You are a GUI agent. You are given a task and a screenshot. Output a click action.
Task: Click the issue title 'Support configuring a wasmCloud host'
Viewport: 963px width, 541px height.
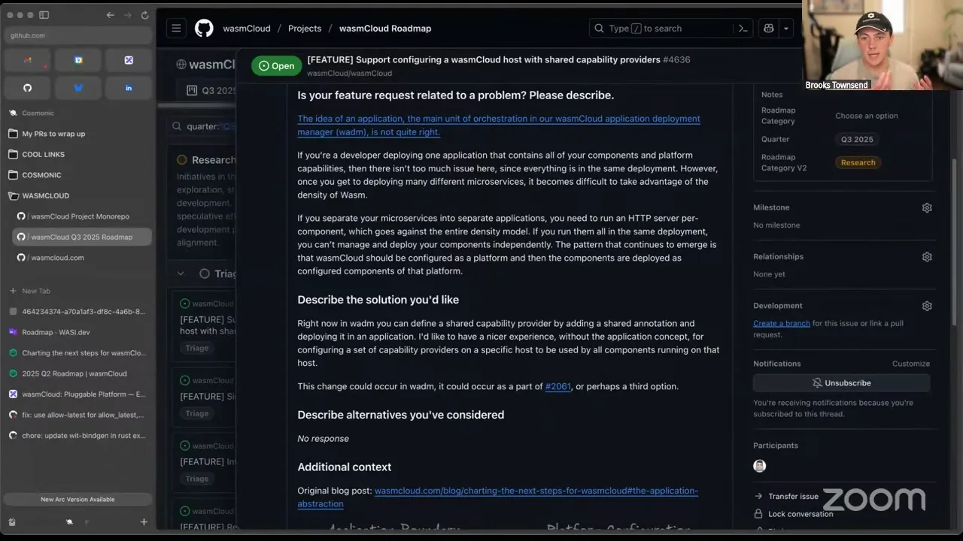(x=484, y=59)
